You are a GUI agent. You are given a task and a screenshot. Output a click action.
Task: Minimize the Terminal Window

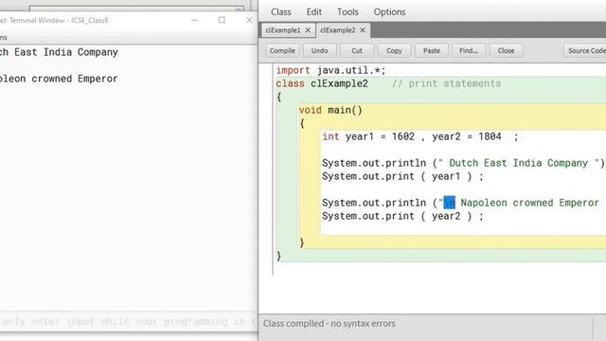tap(195, 20)
